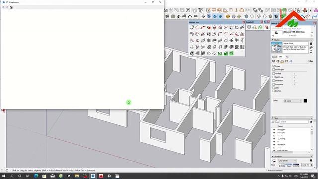Close the Curviloft toolbar
Image resolution: width=318 pixels, height=179 pixels.
[x=262, y=22]
